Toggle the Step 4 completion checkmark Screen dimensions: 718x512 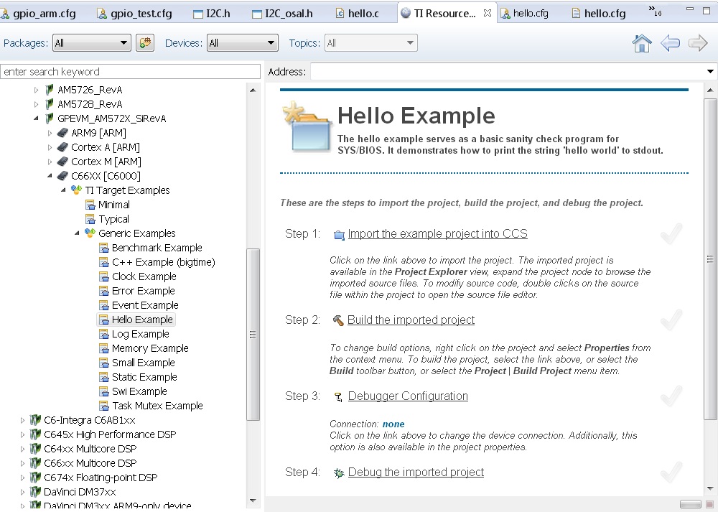pyautogui.click(x=671, y=473)
